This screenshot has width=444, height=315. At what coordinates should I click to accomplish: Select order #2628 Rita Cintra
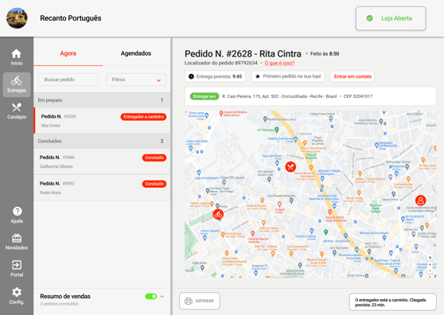point(102,121)
